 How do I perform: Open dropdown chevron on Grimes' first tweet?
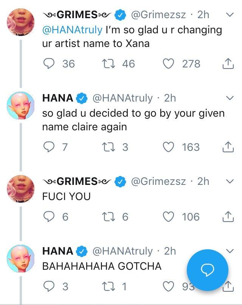point(229,15)
